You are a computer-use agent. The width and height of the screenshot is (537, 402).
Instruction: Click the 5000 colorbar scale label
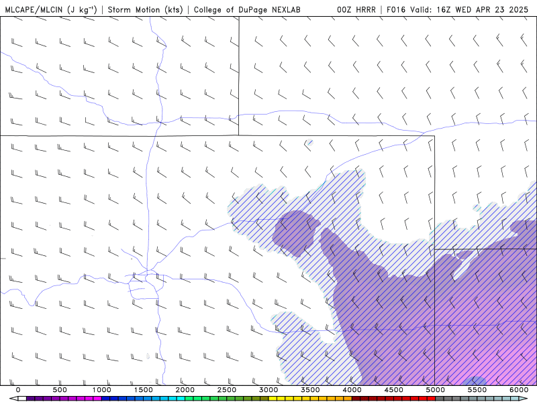[435, 390]
